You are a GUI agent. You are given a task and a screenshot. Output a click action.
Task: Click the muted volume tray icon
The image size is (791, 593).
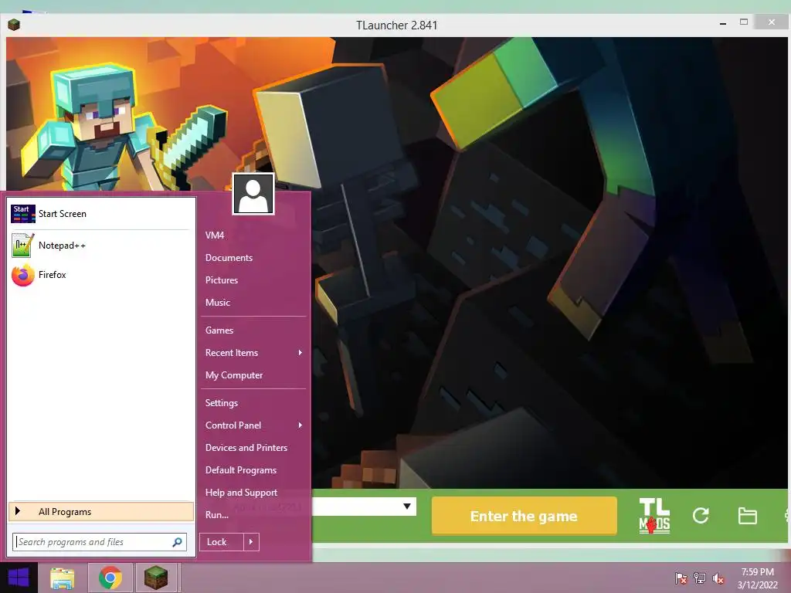[x=718, y=578]
